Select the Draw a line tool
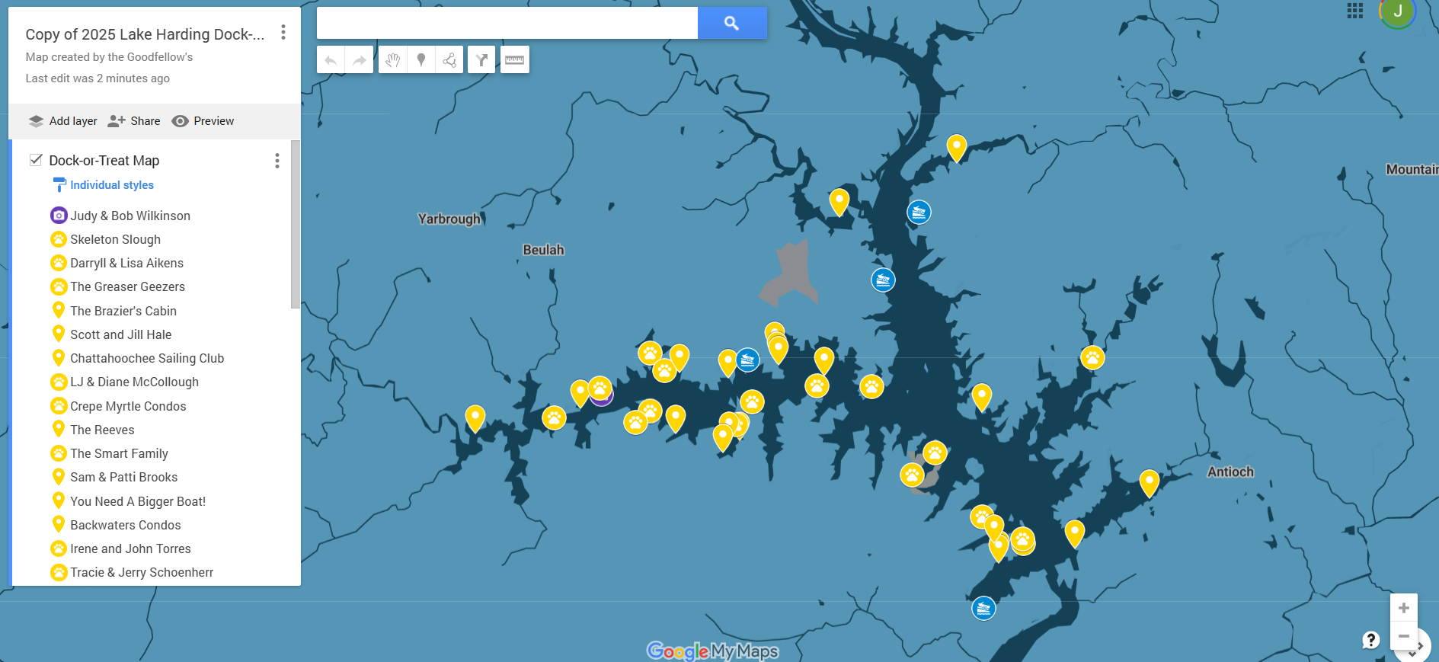The height and width of the screenshot is (662, 1439). [x=449, y=60]
